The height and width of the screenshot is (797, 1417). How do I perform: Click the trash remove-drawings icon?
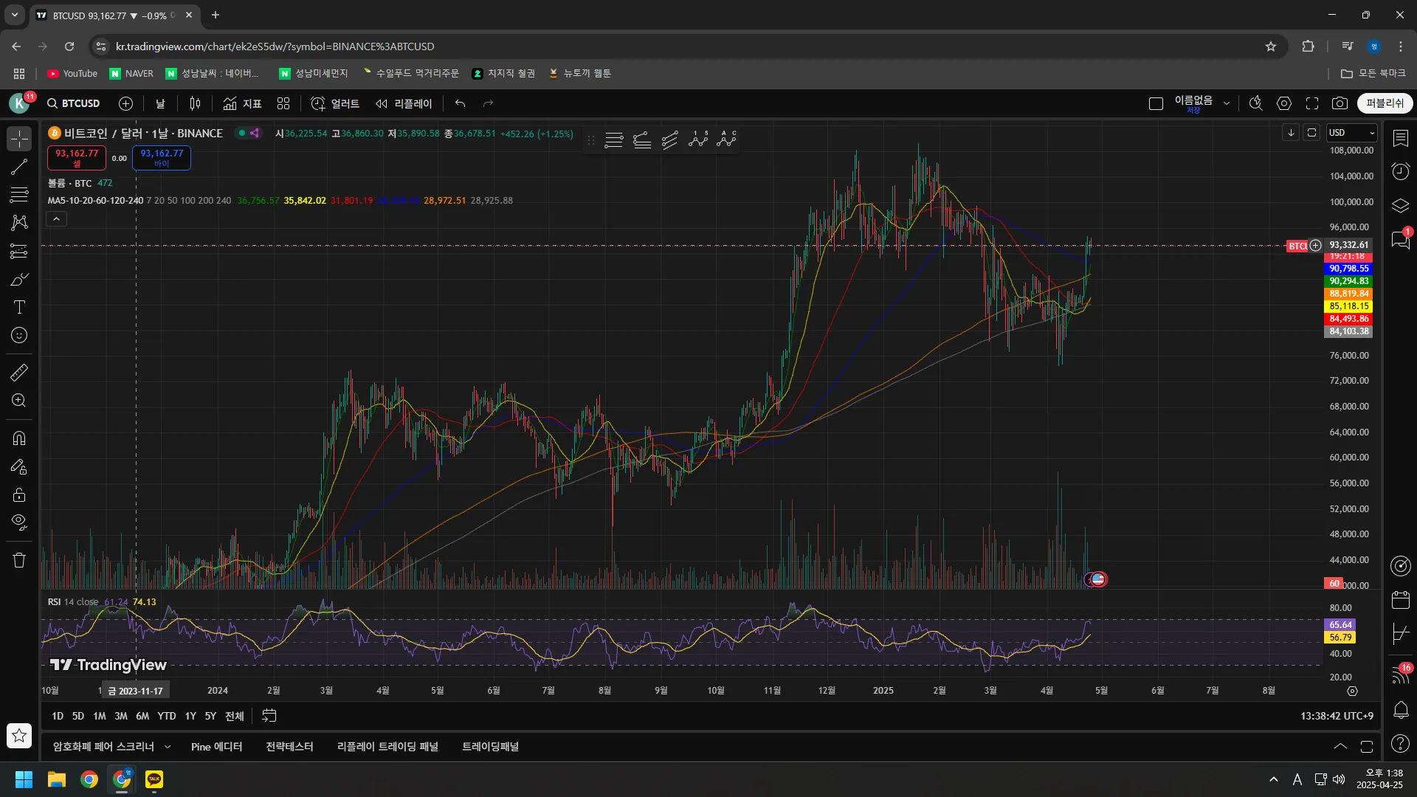tap(19, 560)
